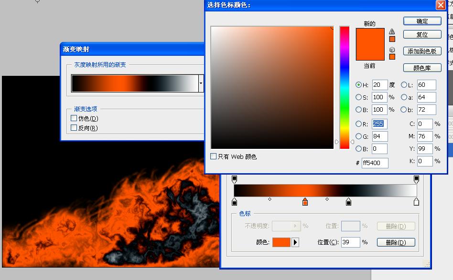Click the HSB B brightness value field
The width and height of the screenshot is (453, 280).
tap(379, 110)
